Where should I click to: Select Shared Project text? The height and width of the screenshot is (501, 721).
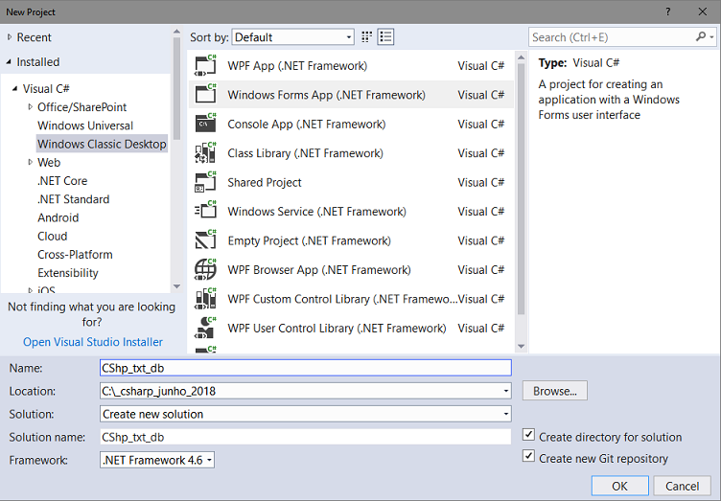click(x=265, y=182)
